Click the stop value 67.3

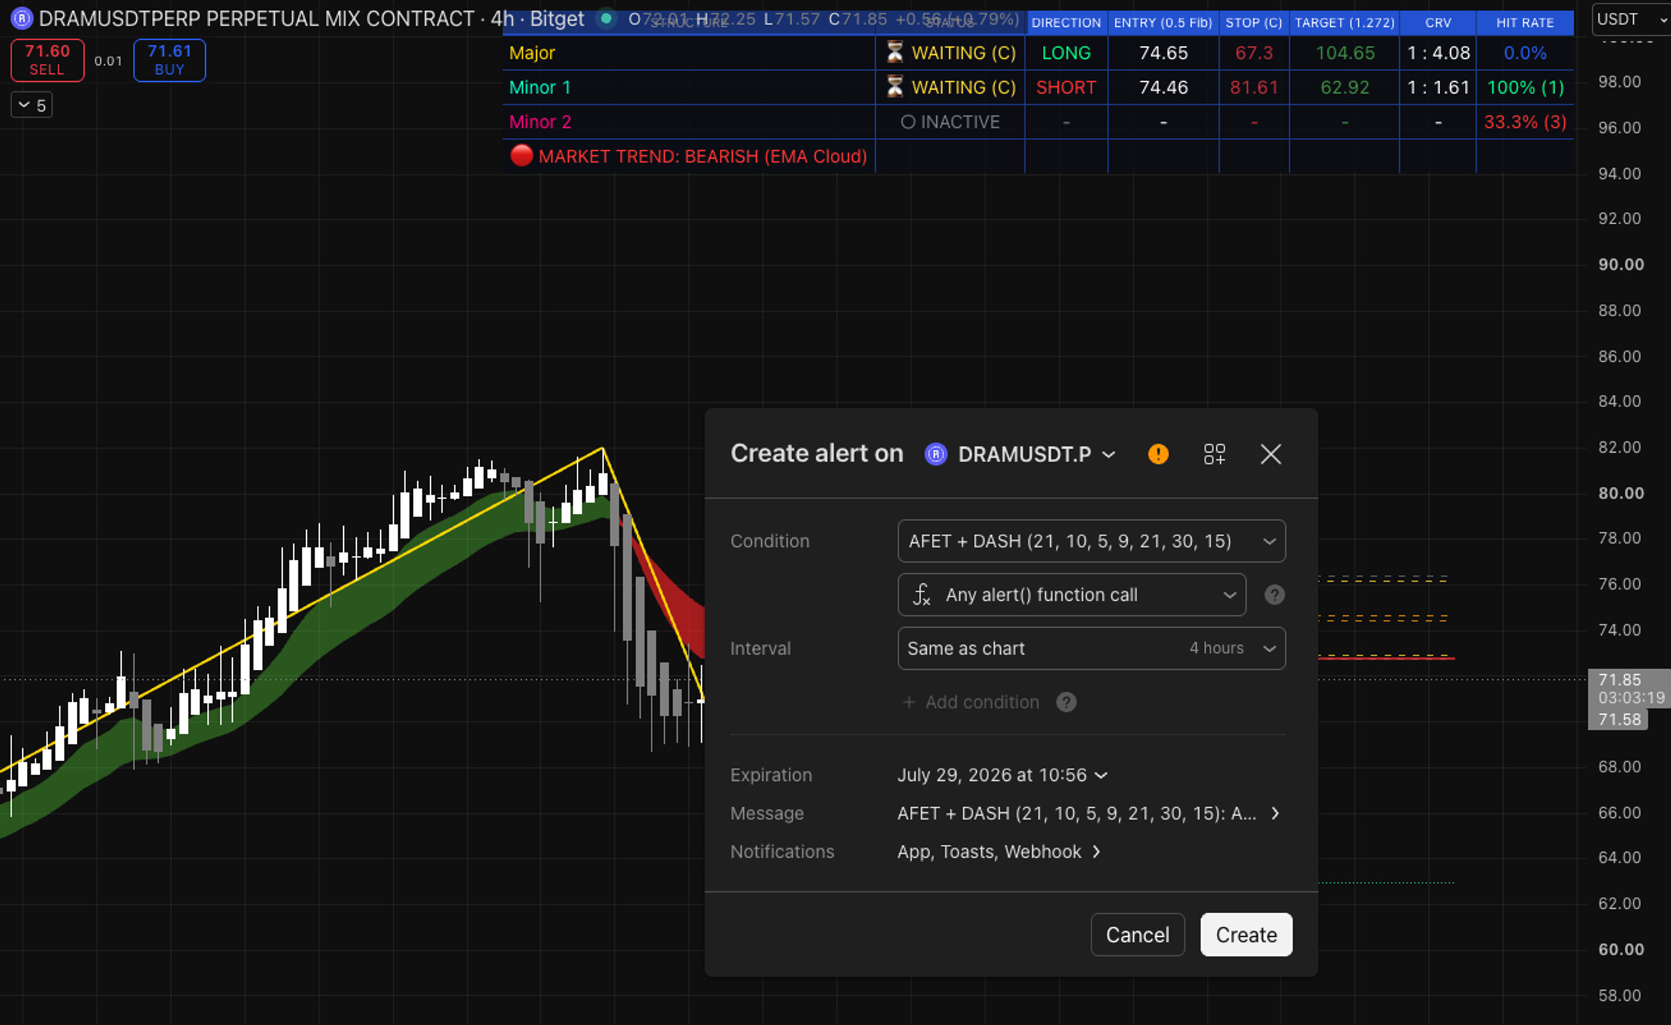1254,53
